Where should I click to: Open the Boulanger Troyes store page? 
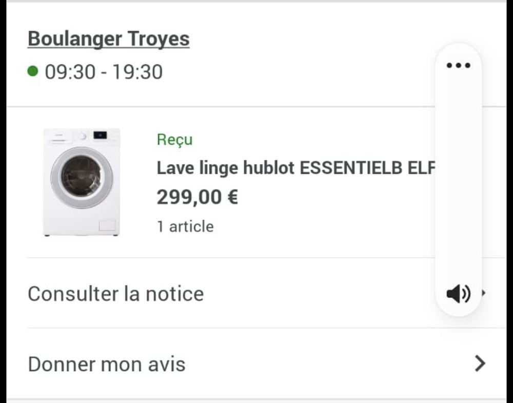click(x=108, y=38)
